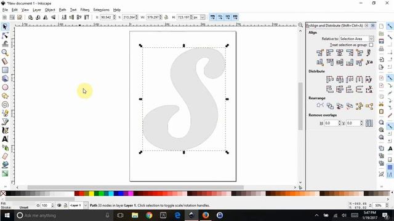Toggle snapping icon atop snap bar
Image resolution: width=394 pixels, height=221 pixels.
(x=390, y=26)
